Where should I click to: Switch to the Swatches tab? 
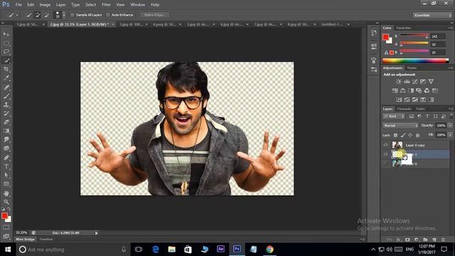[x=404, y=28]
